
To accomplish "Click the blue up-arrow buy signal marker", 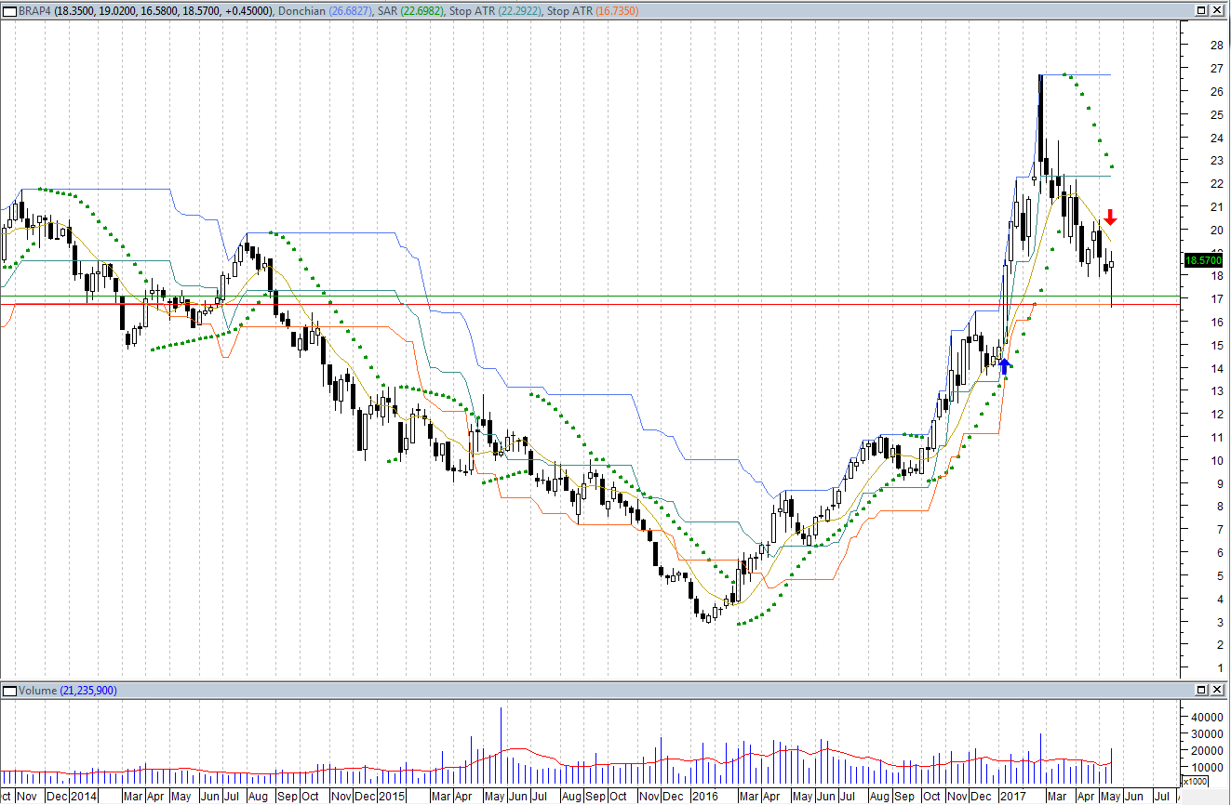I will pos(1005,366).
